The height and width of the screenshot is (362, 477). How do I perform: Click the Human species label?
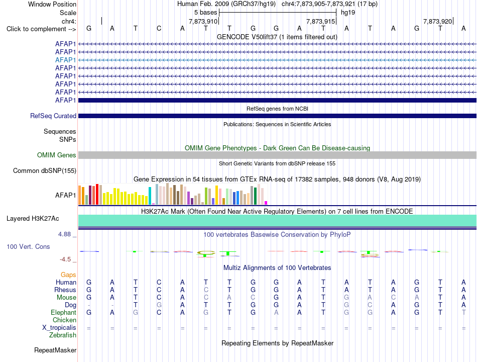pyautogui.click(x=66, y=282)
